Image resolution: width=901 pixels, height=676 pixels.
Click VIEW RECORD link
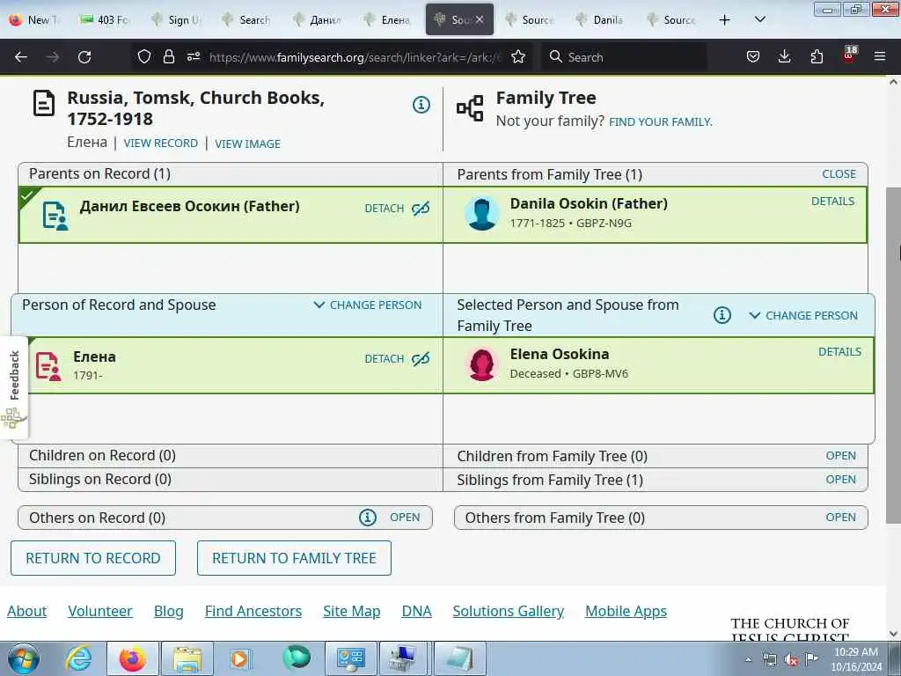coord(161,143)
